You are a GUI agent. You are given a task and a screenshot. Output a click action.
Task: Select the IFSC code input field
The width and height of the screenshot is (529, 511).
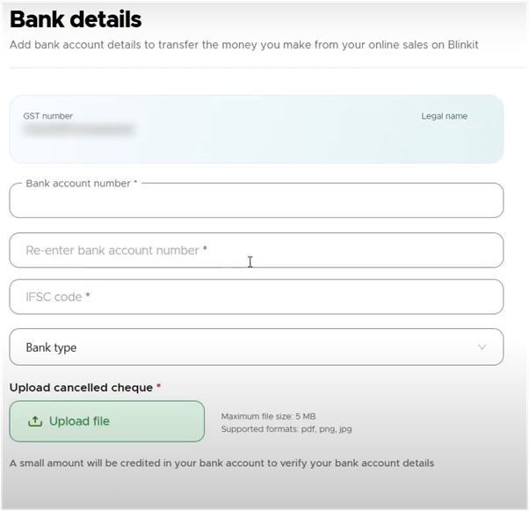click(257, 296)
